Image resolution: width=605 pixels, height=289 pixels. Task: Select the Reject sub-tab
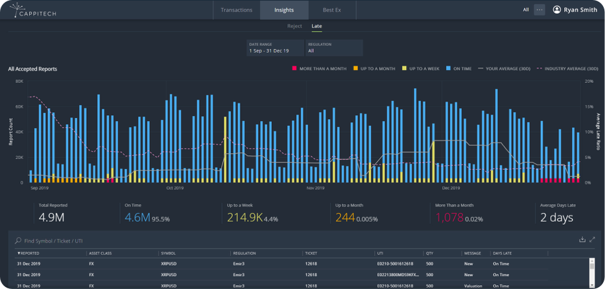294,26
